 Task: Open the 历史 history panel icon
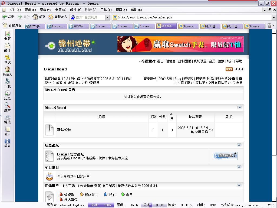point(7,95)
